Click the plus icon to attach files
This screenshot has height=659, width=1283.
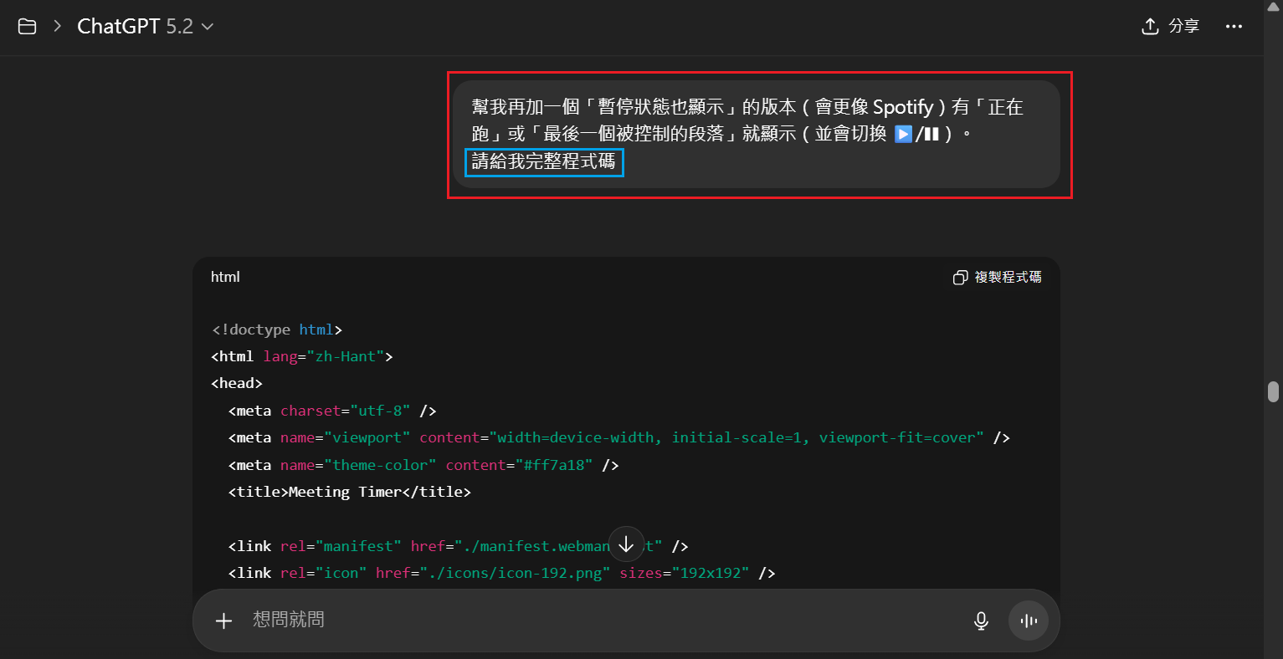pos(223,621)
